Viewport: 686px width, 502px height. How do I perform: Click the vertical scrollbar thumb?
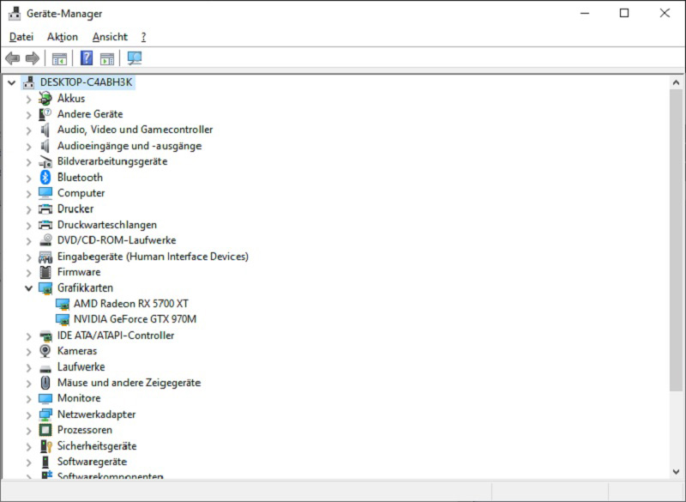(676, 239)
